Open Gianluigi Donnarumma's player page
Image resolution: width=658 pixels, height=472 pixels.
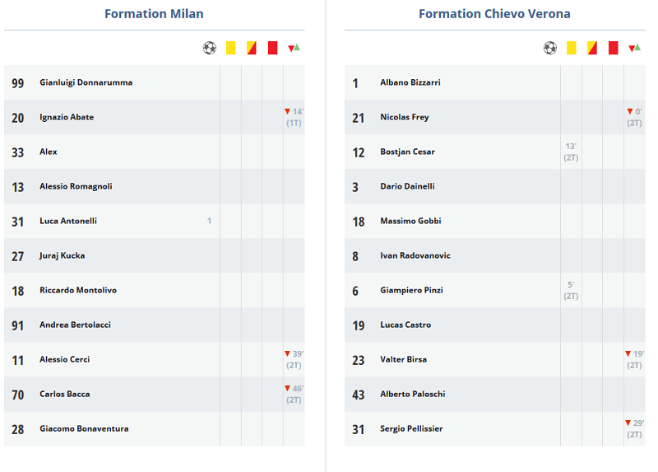coord(86,82)
